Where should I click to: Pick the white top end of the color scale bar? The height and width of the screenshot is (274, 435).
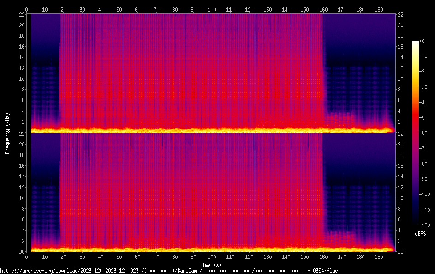(x=415, y=42)
